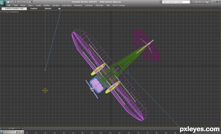221x134 pixels.
Task: Click frame 50 on the timeline track bar
Action: coord(101,133)
